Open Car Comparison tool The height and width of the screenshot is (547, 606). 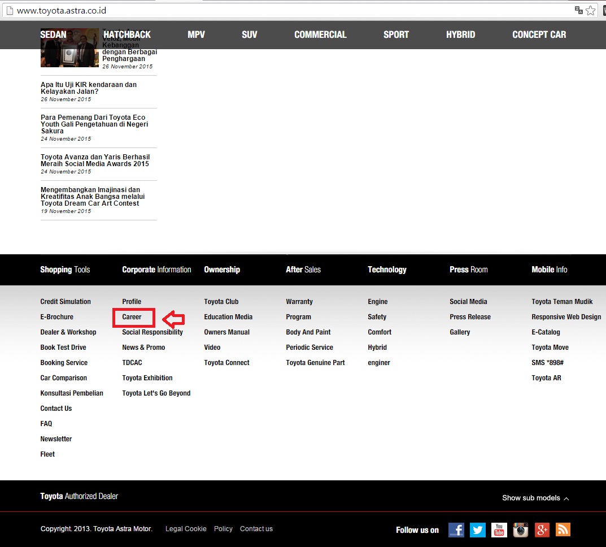[x=64, y=377]
